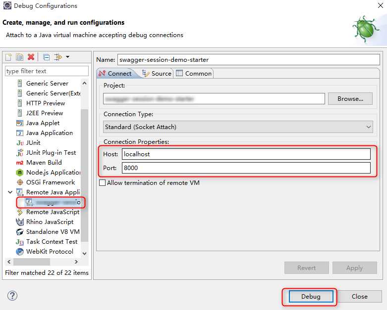Click the Port field with 8000

246,168
